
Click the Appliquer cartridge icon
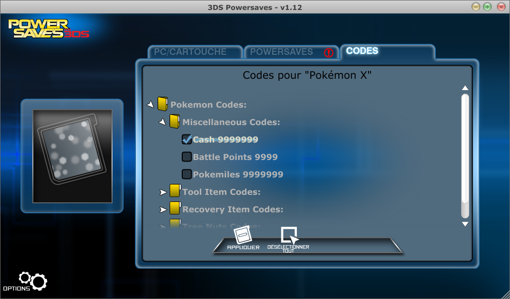tap(243, 234)
